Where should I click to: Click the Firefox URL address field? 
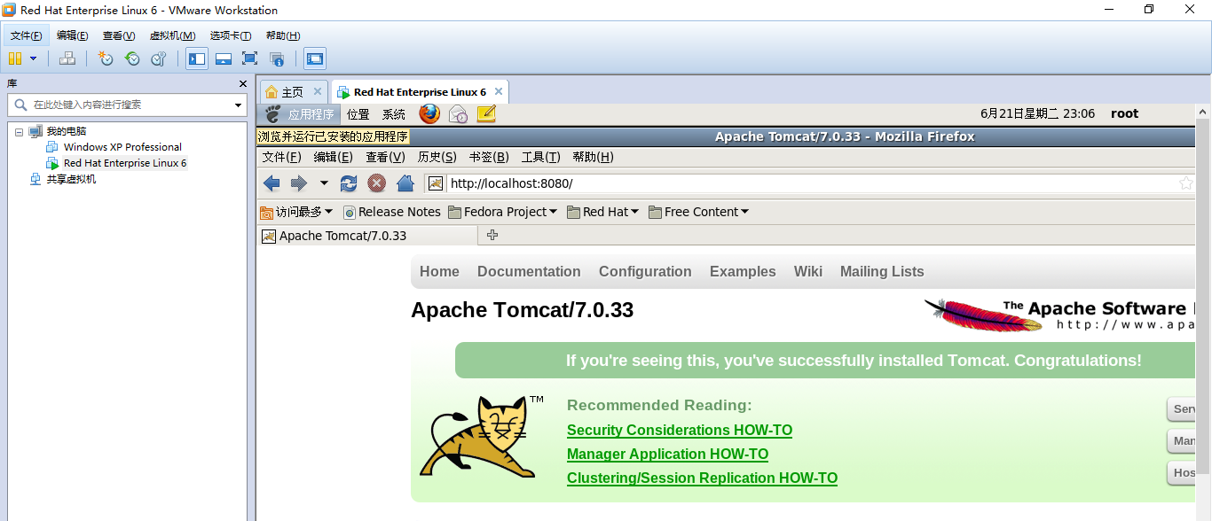click(810, 183)
